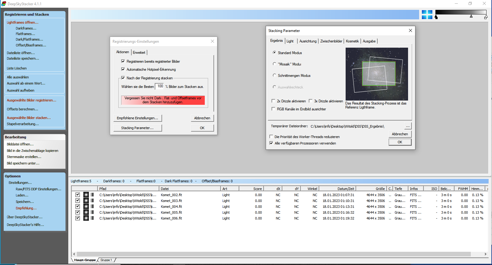Select the Gruppe 1 tab
This screenshot has height=265, width=492.
click(106, 260)
